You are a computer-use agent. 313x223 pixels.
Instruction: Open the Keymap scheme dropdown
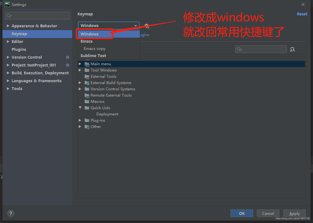point(109,25)
